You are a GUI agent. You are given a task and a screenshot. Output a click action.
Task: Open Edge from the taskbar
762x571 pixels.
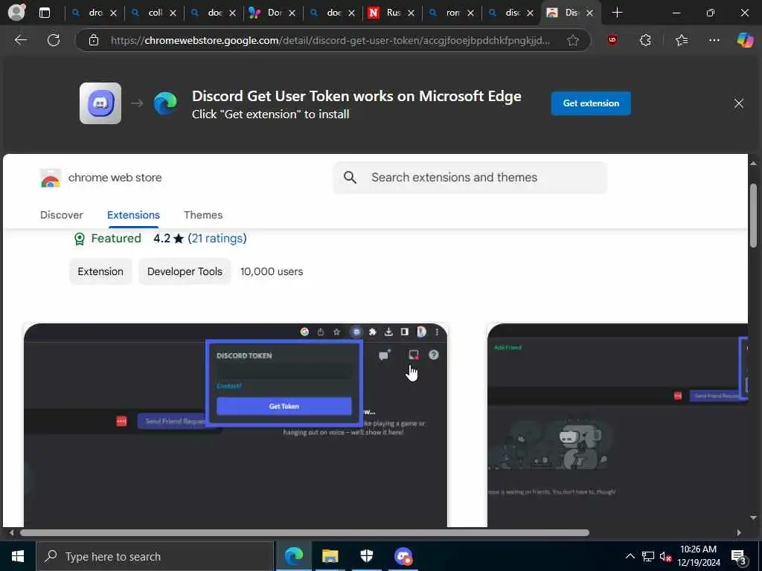[x=293, y=556]
